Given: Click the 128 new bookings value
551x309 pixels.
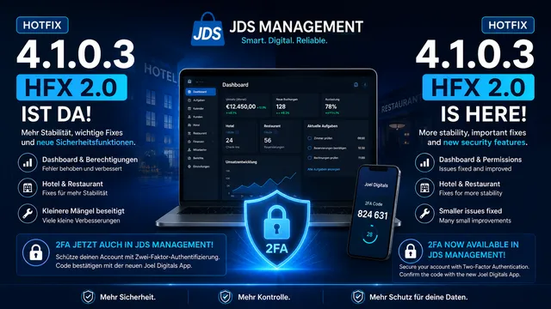Looking at the screenshot, I should coord(281,106).
